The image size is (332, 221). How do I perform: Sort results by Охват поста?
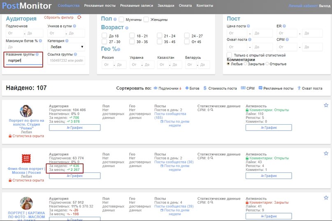click(x=310, y=88)
